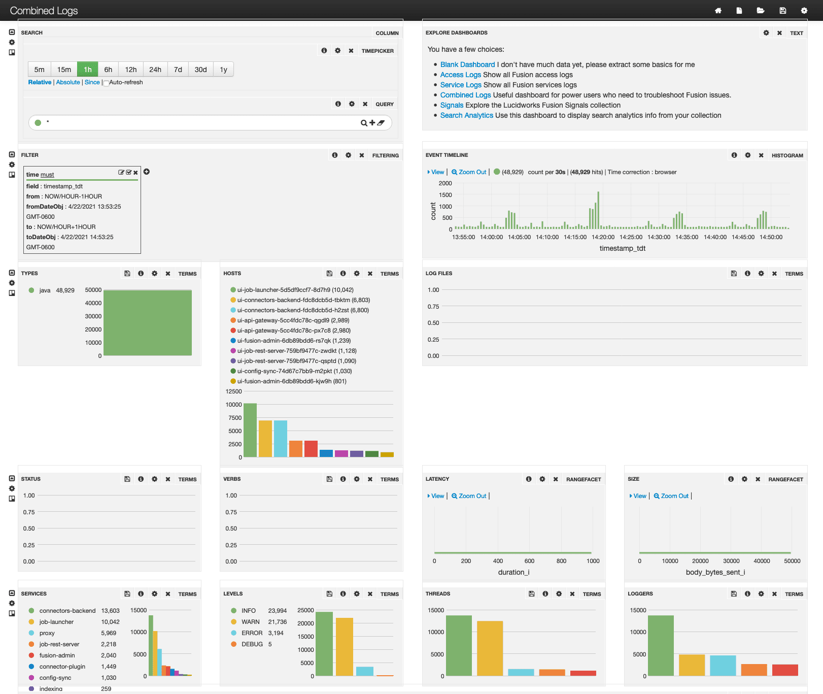Viewport: 823px width, 694px height.
Task: Open the Service Logs dashboard link
Action: pyautogui.click(x=461, y=85)
